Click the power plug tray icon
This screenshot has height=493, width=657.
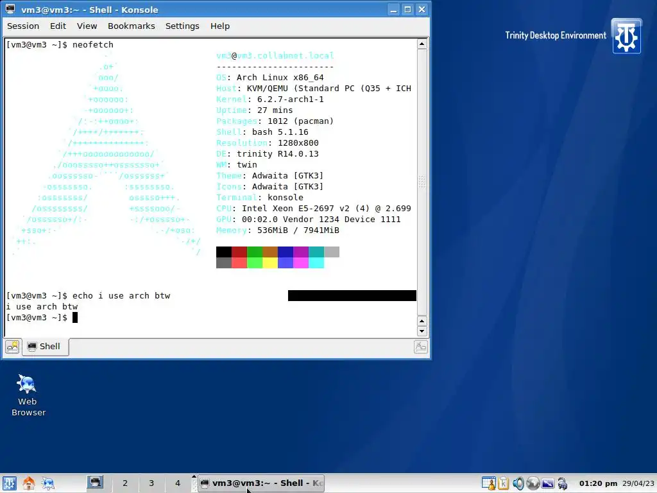tap(562, 484)
